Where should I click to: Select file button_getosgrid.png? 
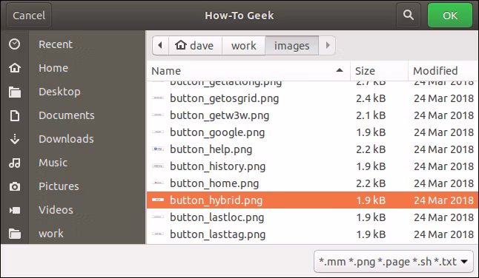pyautogui.click(x=312, y=98)
